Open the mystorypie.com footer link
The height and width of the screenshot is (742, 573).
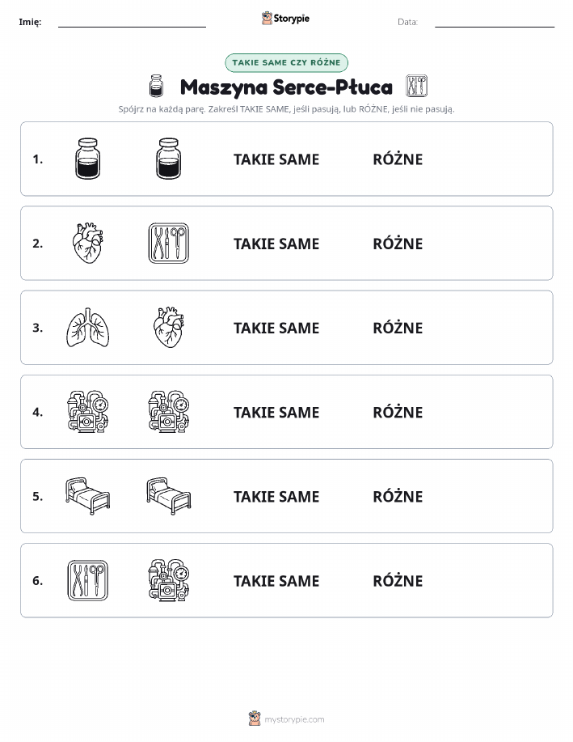(x=294, y=719)
